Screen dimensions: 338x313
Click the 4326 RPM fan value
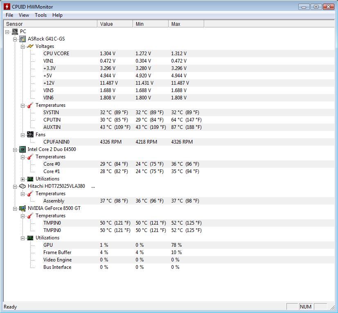(110, 142)
